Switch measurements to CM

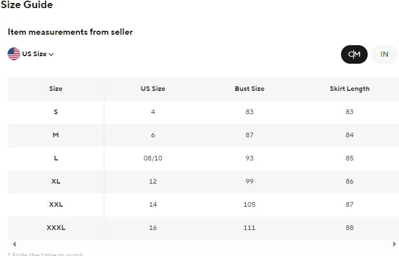coord(354,54)
